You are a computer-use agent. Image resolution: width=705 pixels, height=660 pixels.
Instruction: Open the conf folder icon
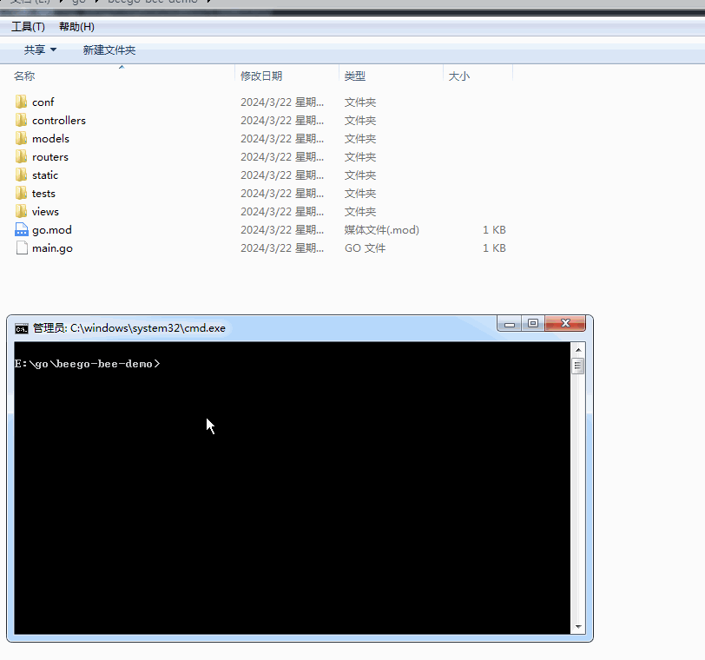pyautogui.click(x=21, y=102)
